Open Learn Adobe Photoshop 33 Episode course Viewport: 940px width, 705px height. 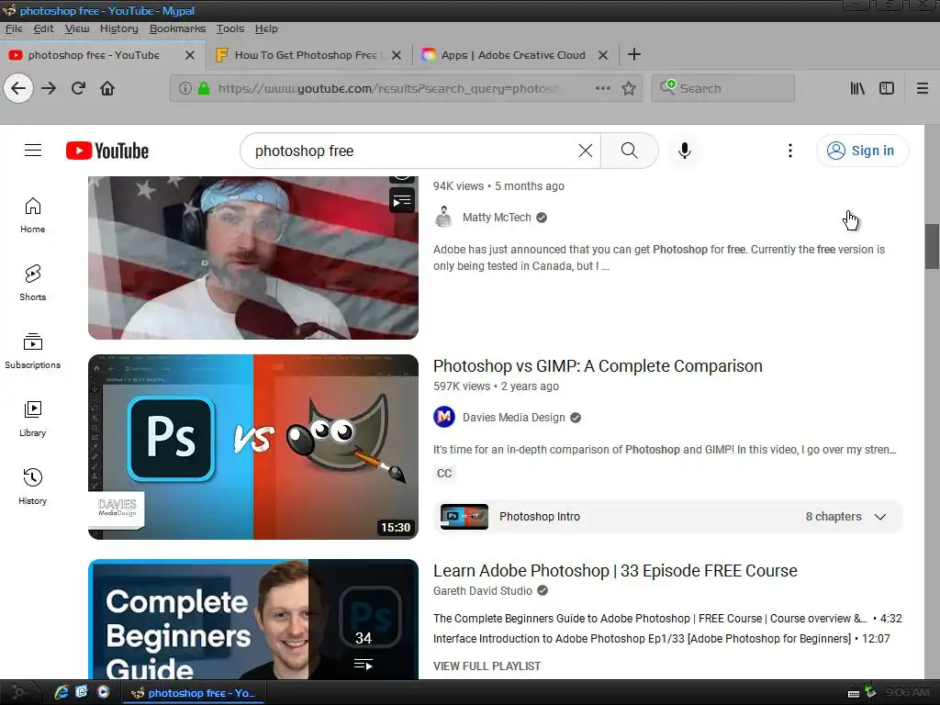tap(615, 571)
